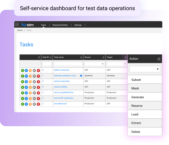Delete test table level with trash icon
The image size is (169, 145).
[38, 104]
